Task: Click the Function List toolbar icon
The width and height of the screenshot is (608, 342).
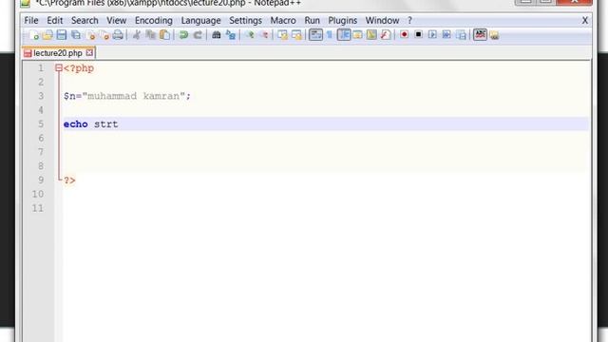Action: point(386,35)
